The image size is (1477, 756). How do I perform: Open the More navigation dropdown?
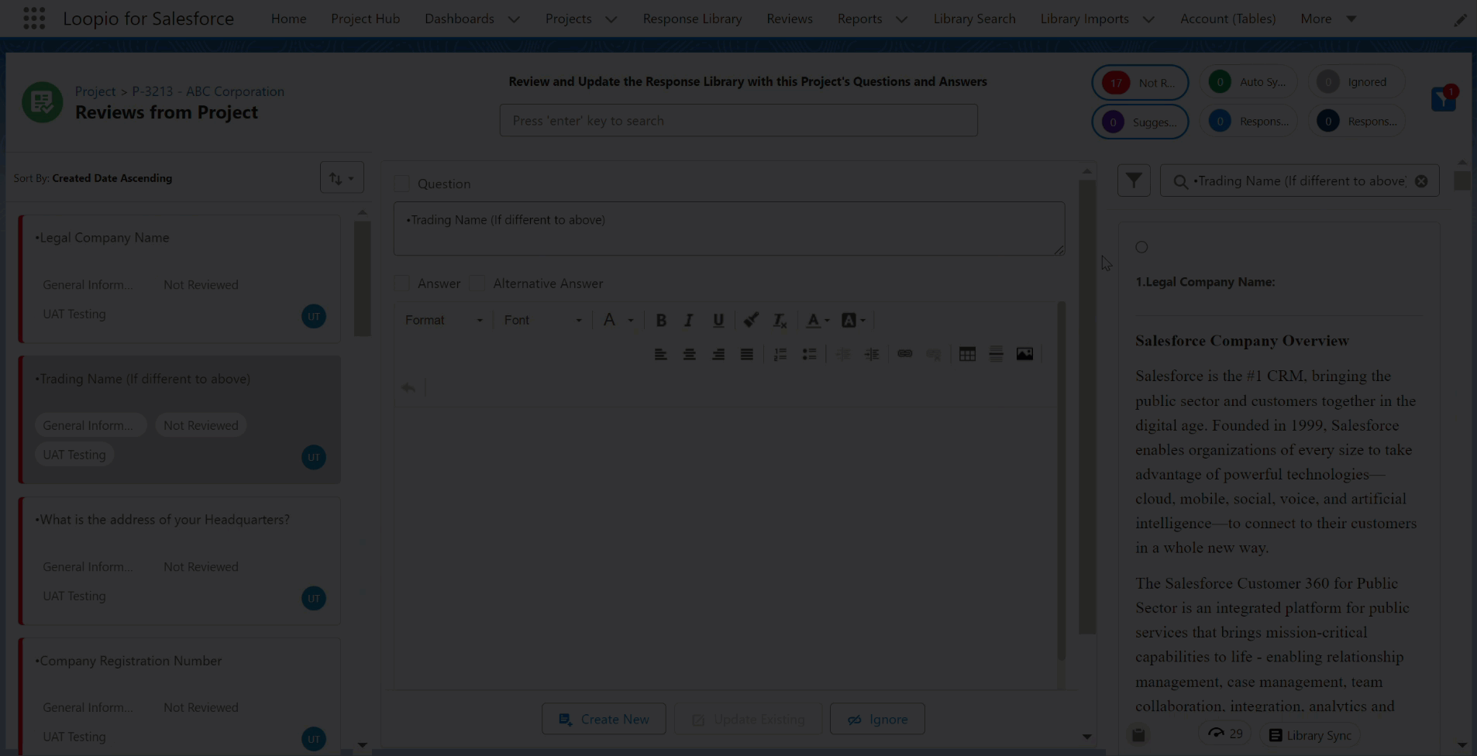pyautogui.click(x=1328, y=19)
